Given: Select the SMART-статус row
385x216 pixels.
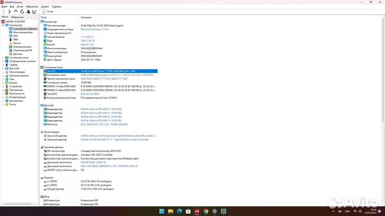Looking at the screenshot, I should 100,170.
